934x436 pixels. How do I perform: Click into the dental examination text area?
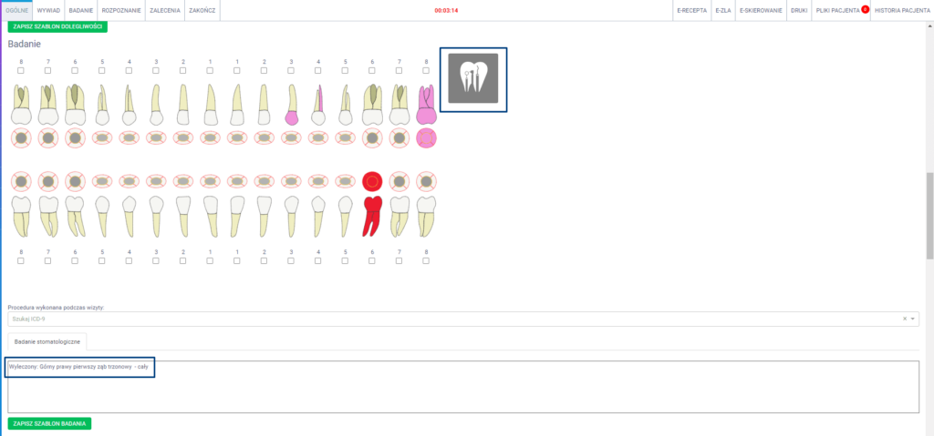[x=462, y=391]
